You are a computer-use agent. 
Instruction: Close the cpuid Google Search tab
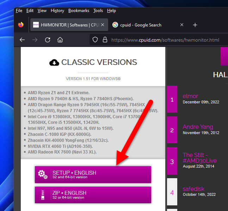click(x=182, y=25)
